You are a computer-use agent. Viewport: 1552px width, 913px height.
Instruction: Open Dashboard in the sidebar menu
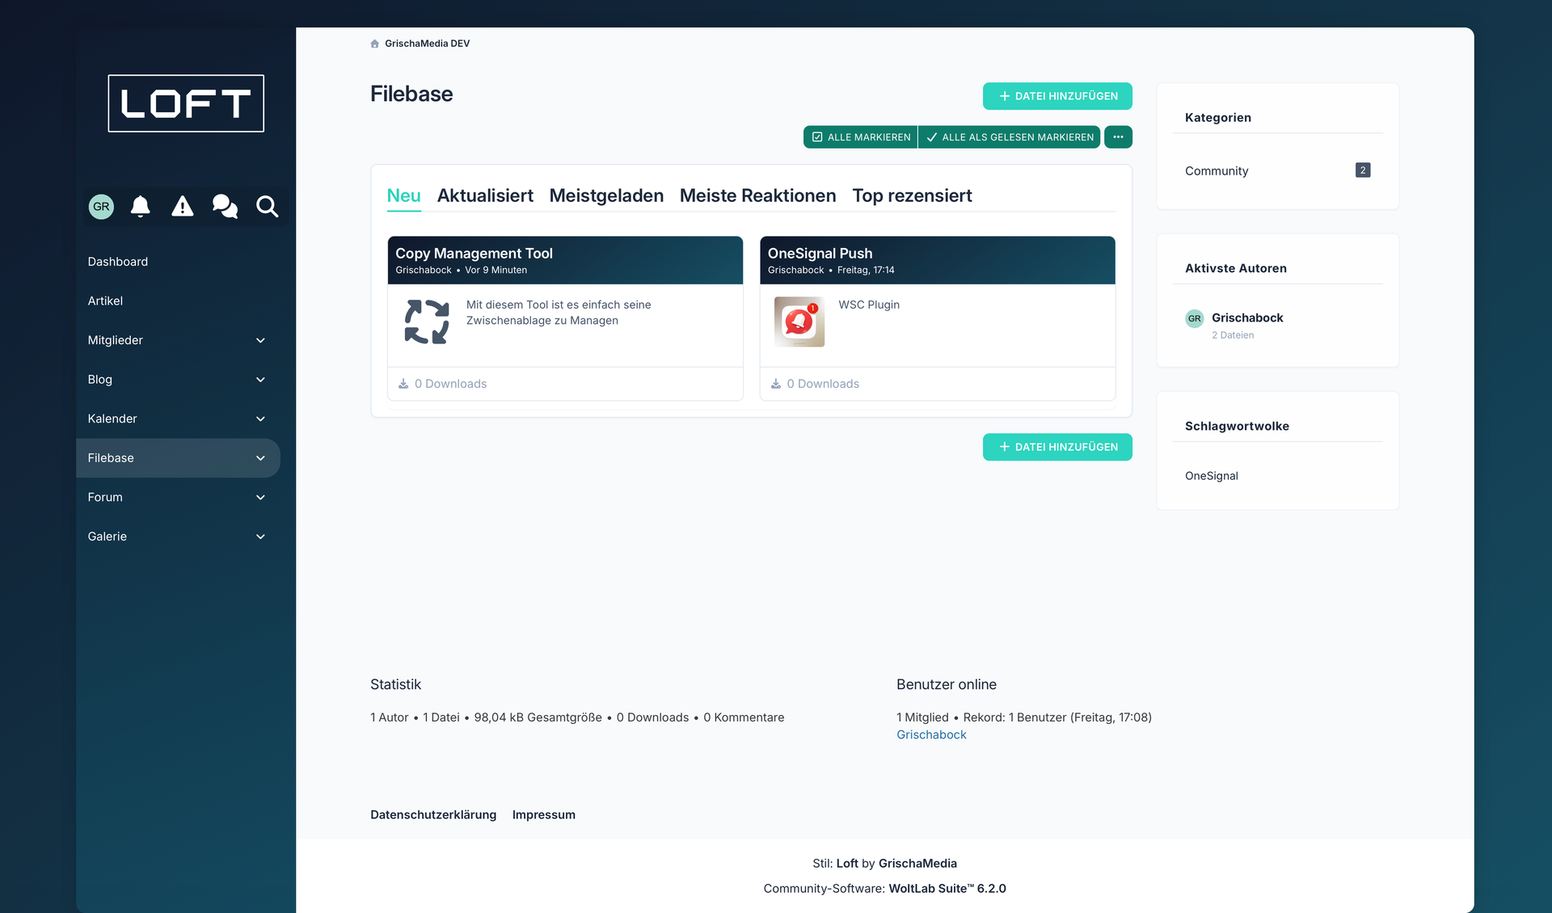(x=118, y=262)
